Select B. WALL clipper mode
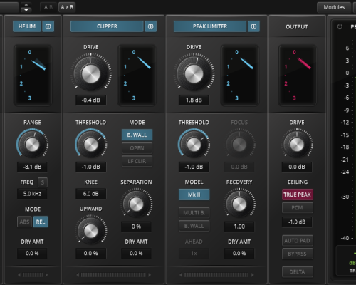Screen dimensions: 356x285 click(137, 135)
